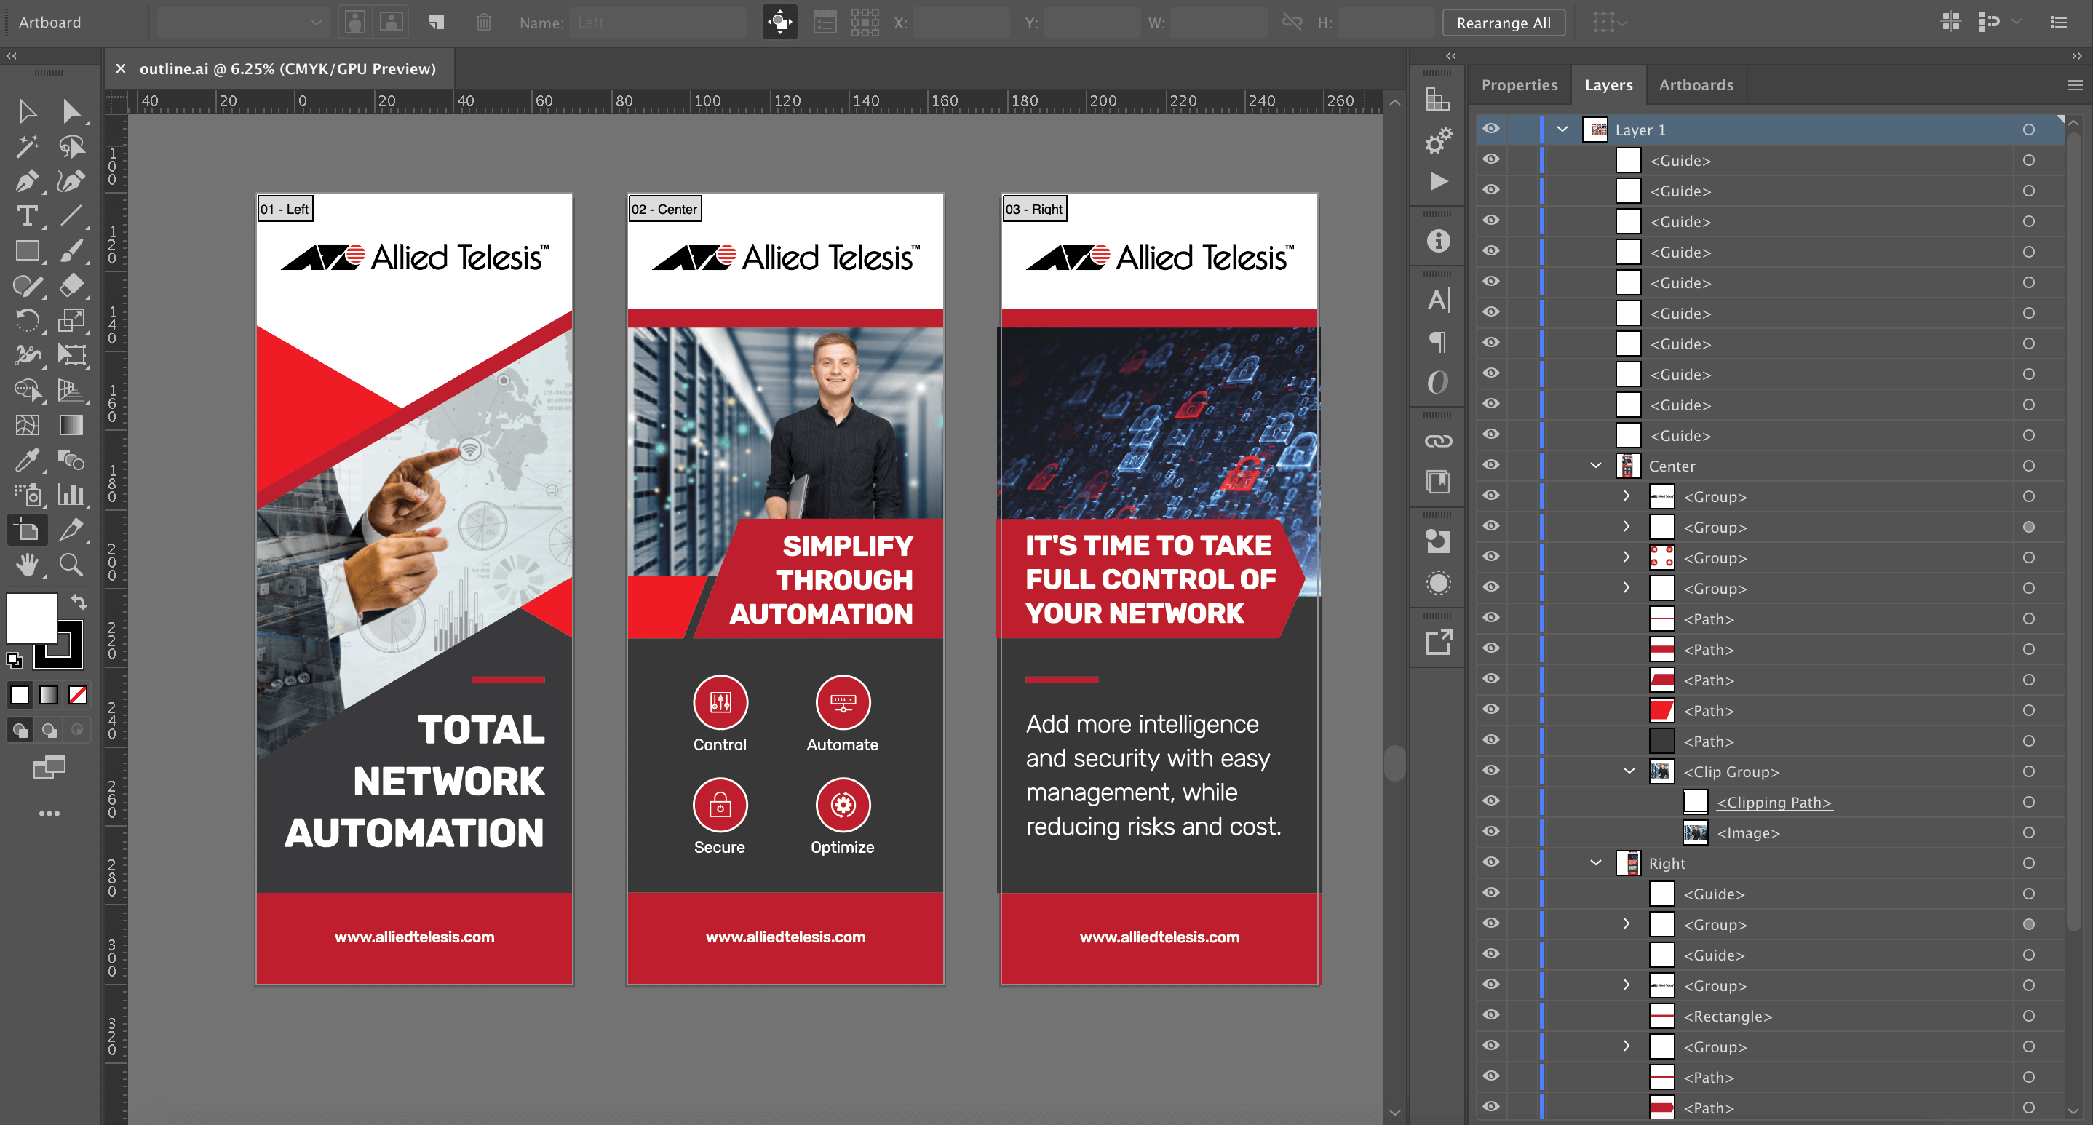Click the Rearrange All button
Viewport: 2093px width, 1125px height.
coord(1503,23)
